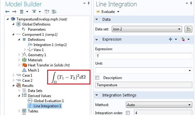Expand the Case 1 study node
Viewport: 195px width, 116px height.
[x=14, y=75]
